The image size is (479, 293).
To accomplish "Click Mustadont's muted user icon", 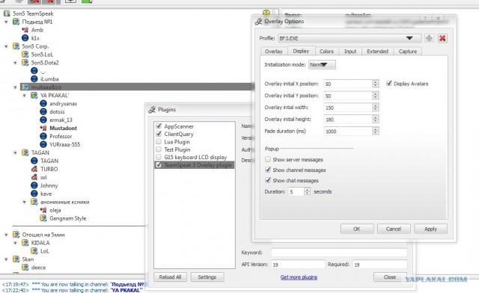I will point(43,129).
